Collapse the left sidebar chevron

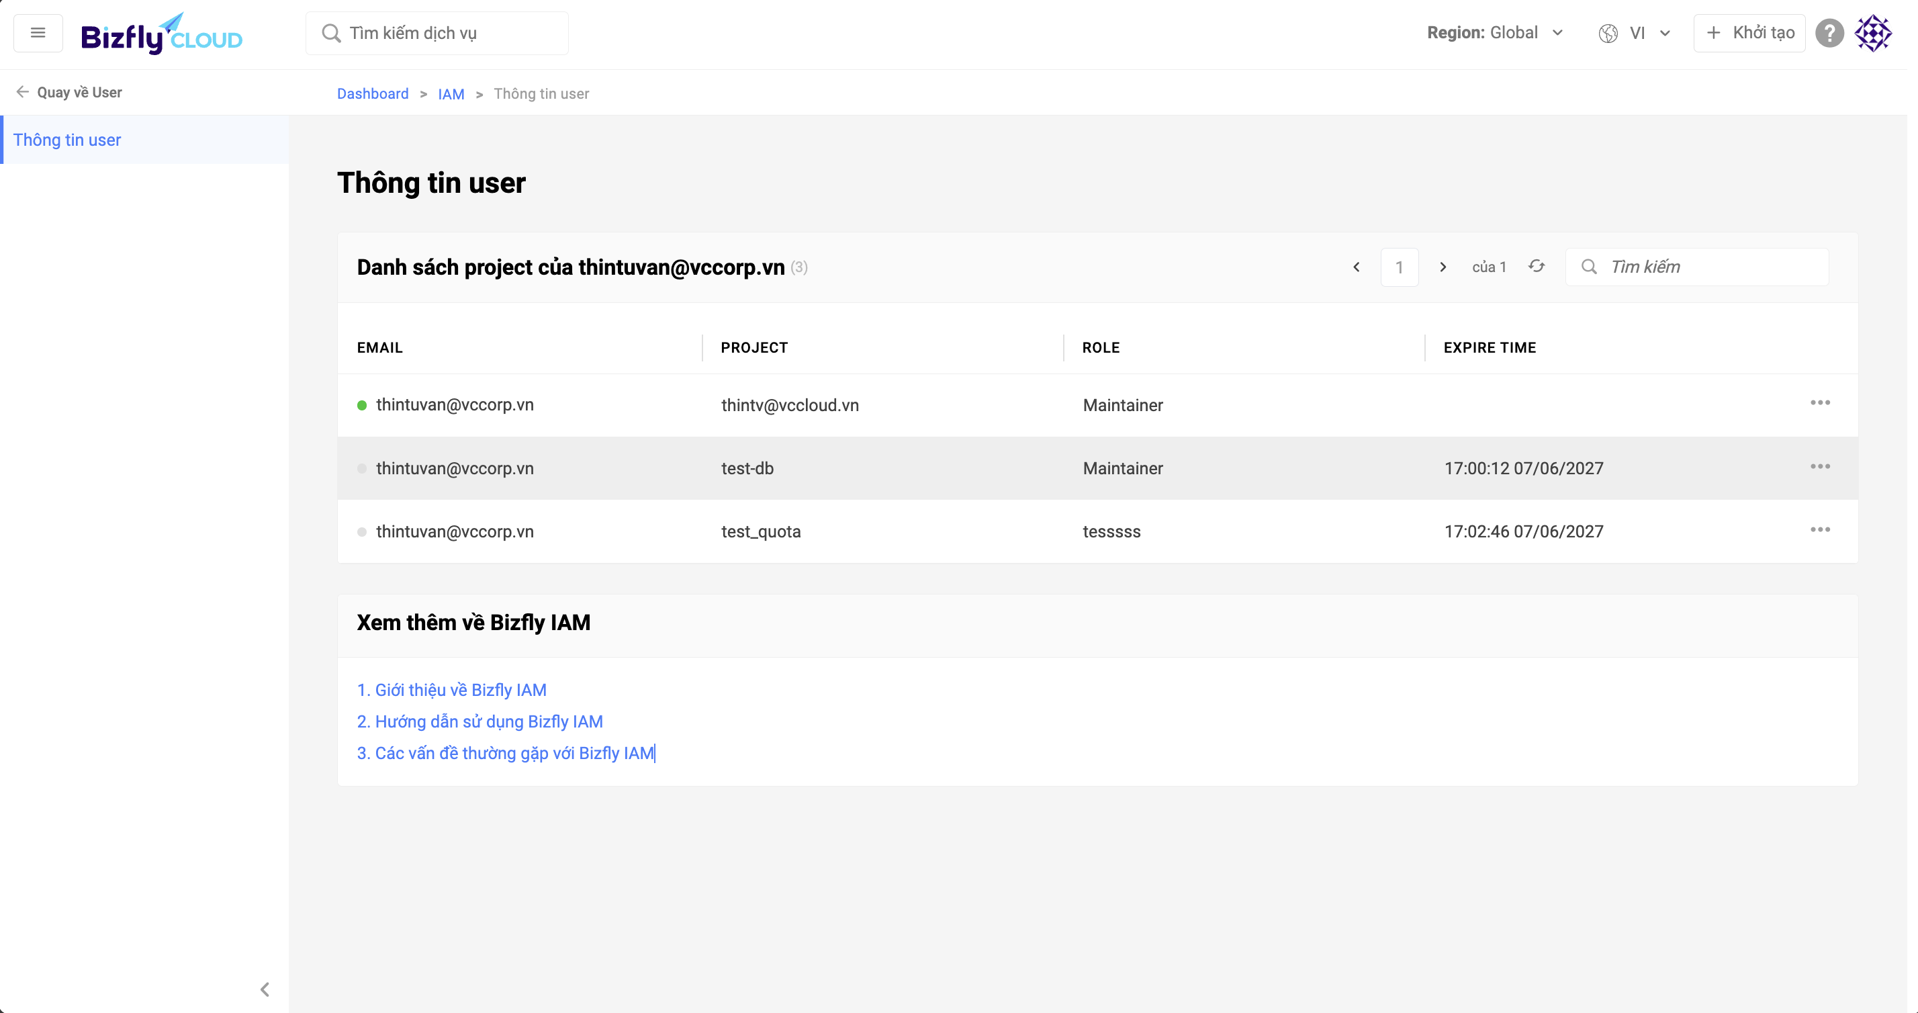(265, 989)
